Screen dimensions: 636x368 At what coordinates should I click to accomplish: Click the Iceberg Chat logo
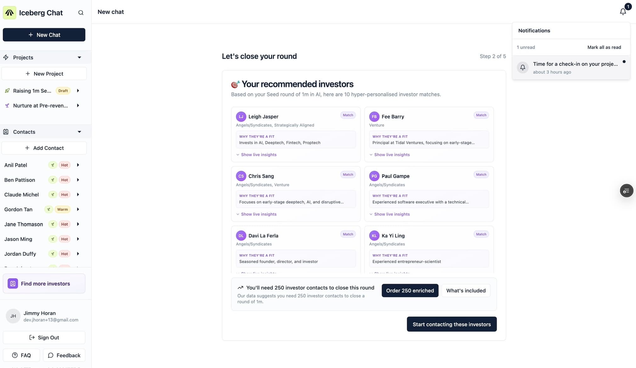(x=9, y=13)
